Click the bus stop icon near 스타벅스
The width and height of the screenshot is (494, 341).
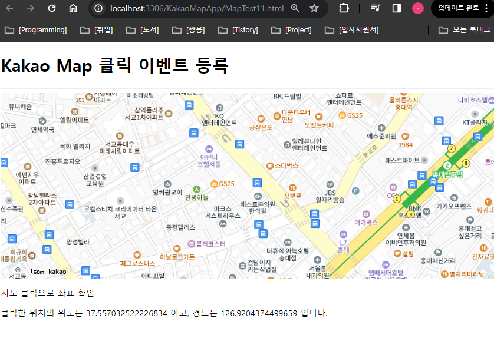[x=257, y=183]
